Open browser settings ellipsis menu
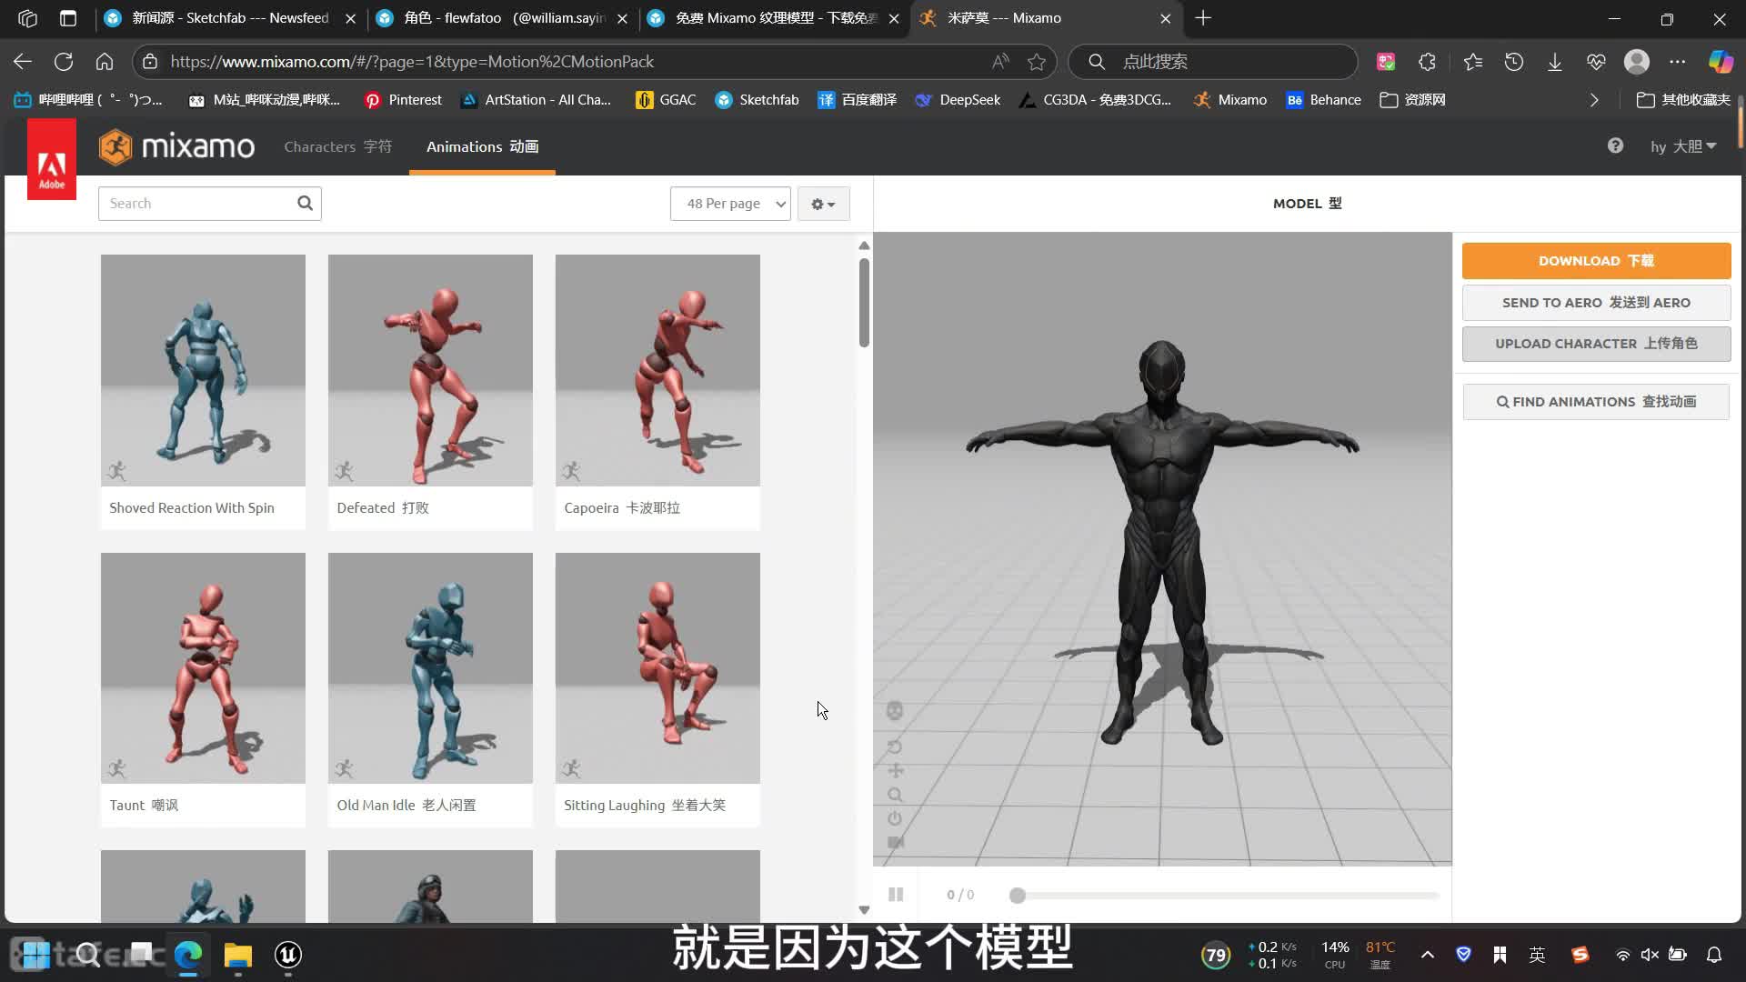Screen dimensions: 1746x982 [1678, 62]
